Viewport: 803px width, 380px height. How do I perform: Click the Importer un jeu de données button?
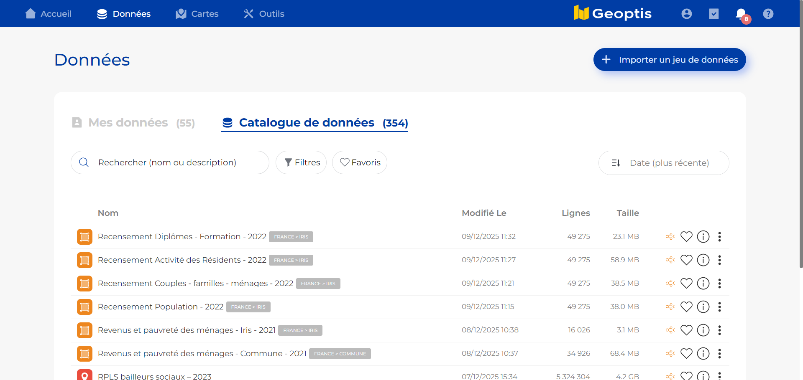tap(669, 59)
